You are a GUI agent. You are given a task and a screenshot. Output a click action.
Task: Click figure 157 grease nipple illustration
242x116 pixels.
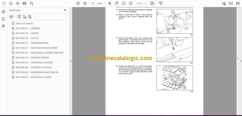(175, 50)
